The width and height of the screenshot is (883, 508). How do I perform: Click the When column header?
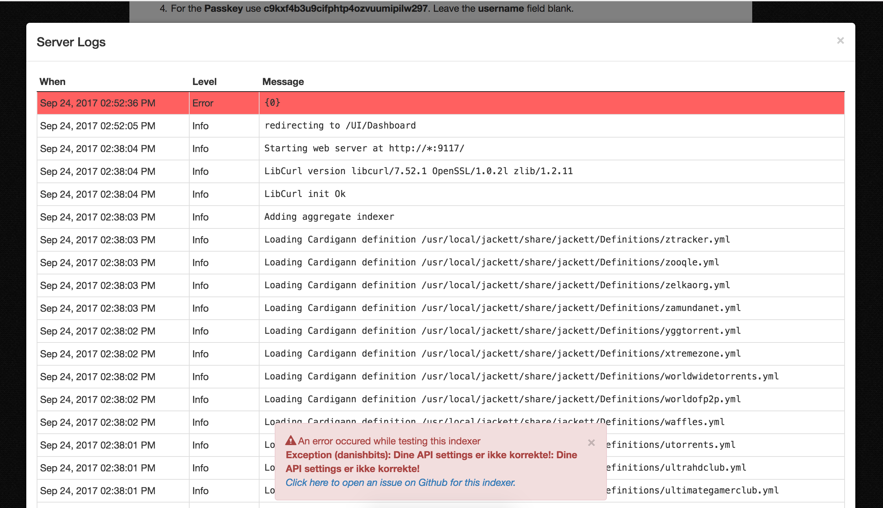(53, 81)
